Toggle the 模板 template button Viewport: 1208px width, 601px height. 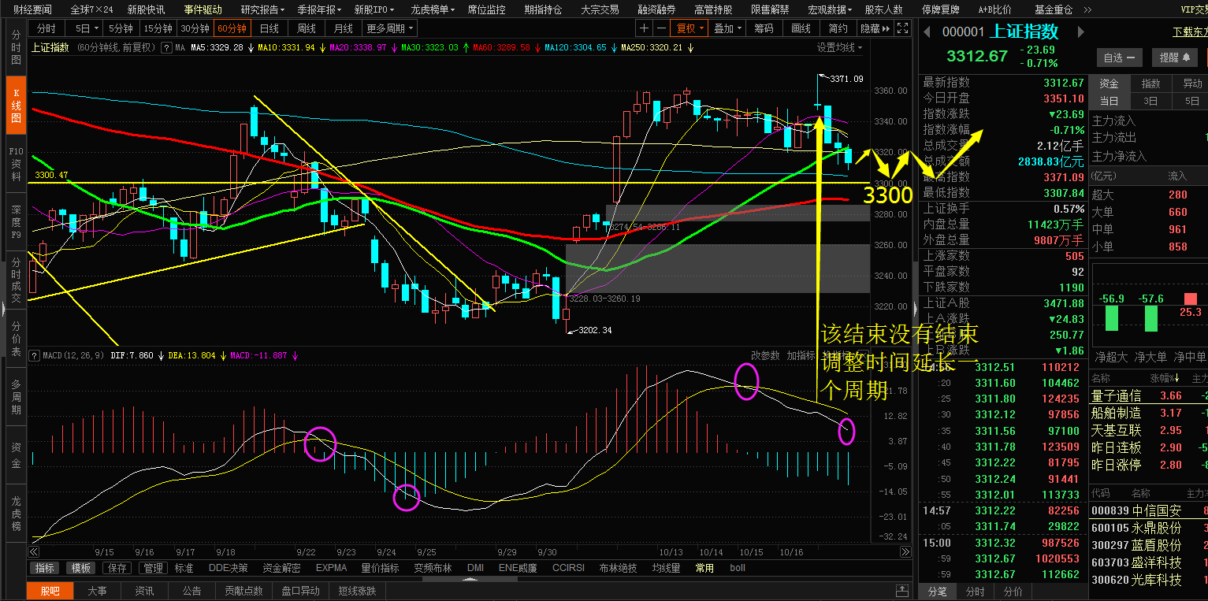81,568
